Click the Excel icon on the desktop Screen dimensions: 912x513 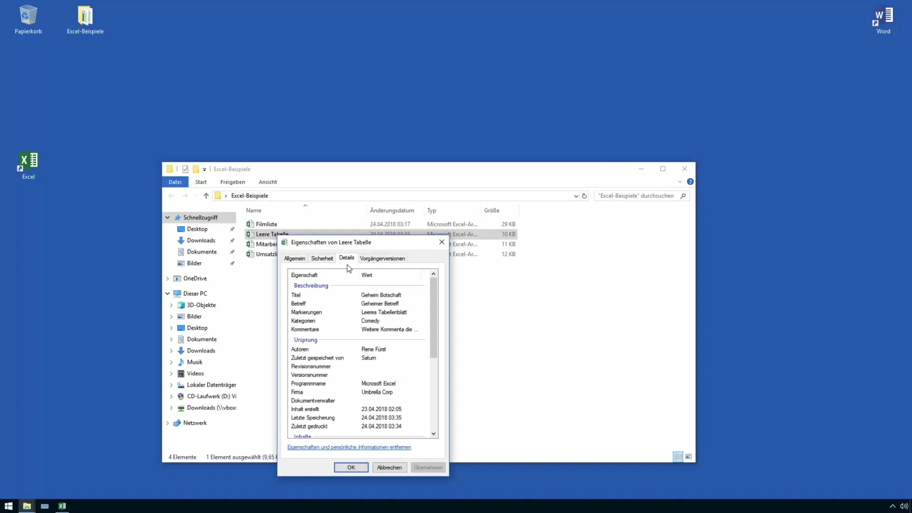28,161
